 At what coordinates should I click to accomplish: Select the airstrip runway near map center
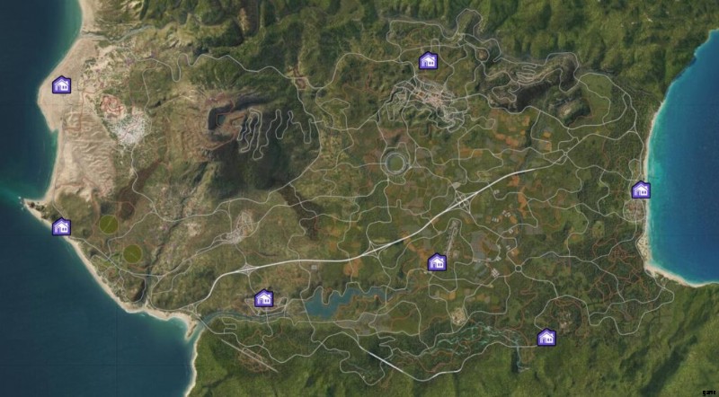[451, 238]
